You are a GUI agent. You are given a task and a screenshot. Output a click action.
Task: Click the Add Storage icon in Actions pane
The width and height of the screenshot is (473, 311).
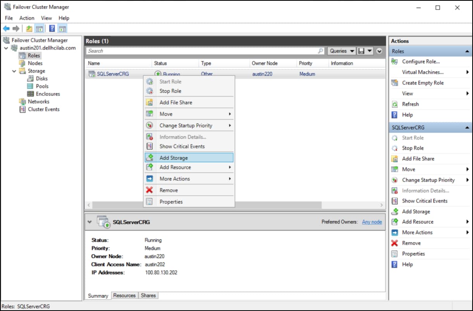[395, 211]
